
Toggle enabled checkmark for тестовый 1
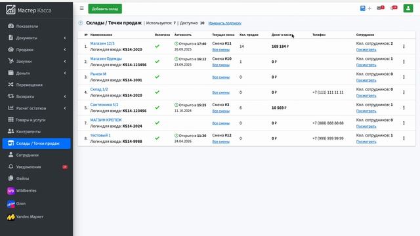point(157,138)
